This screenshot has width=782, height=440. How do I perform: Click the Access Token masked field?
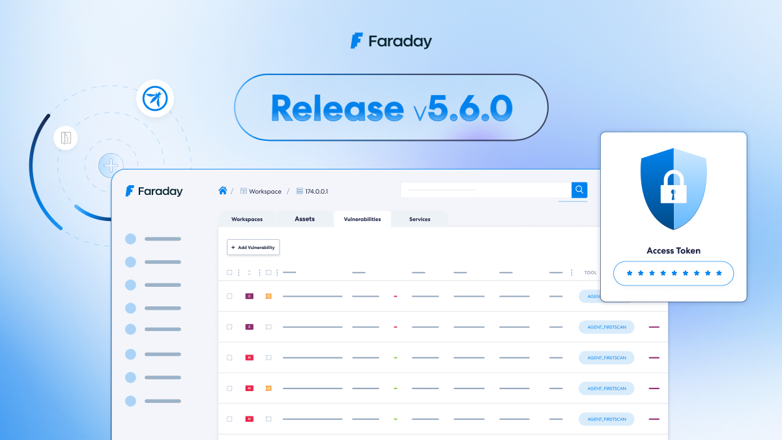(x=674, y=273)
